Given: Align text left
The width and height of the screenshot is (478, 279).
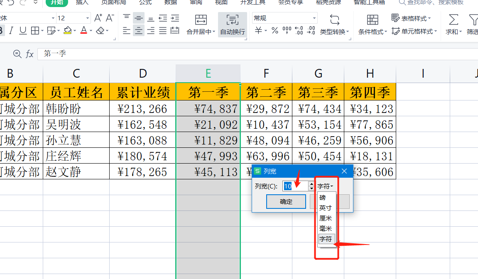Looking at the screenshot, I should coord(127,30).
